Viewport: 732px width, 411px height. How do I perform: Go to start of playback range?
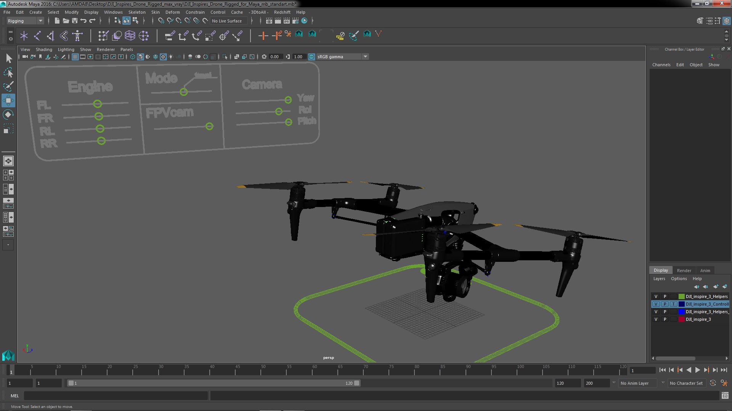[x=662, y=370]
